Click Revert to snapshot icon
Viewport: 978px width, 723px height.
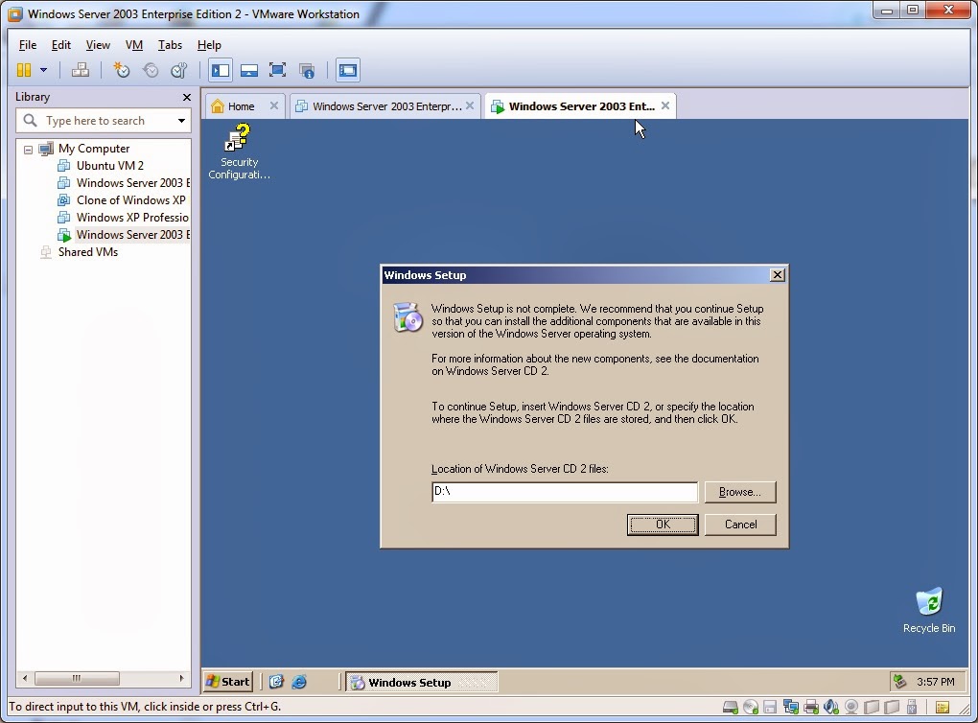(x=151, y=70)
